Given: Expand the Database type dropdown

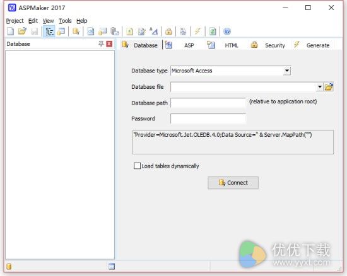Looking at the screenshot, I should point(287,71).
